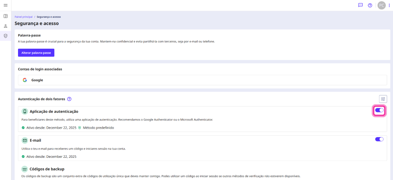
Task: Open the hamburger navigation menu
Action: tap(6, 5)
